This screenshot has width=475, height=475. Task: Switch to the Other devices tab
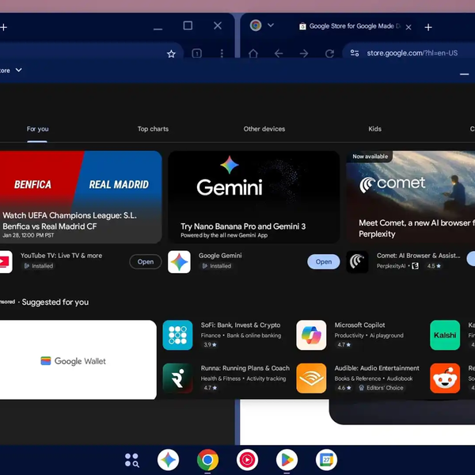point(264,129)
